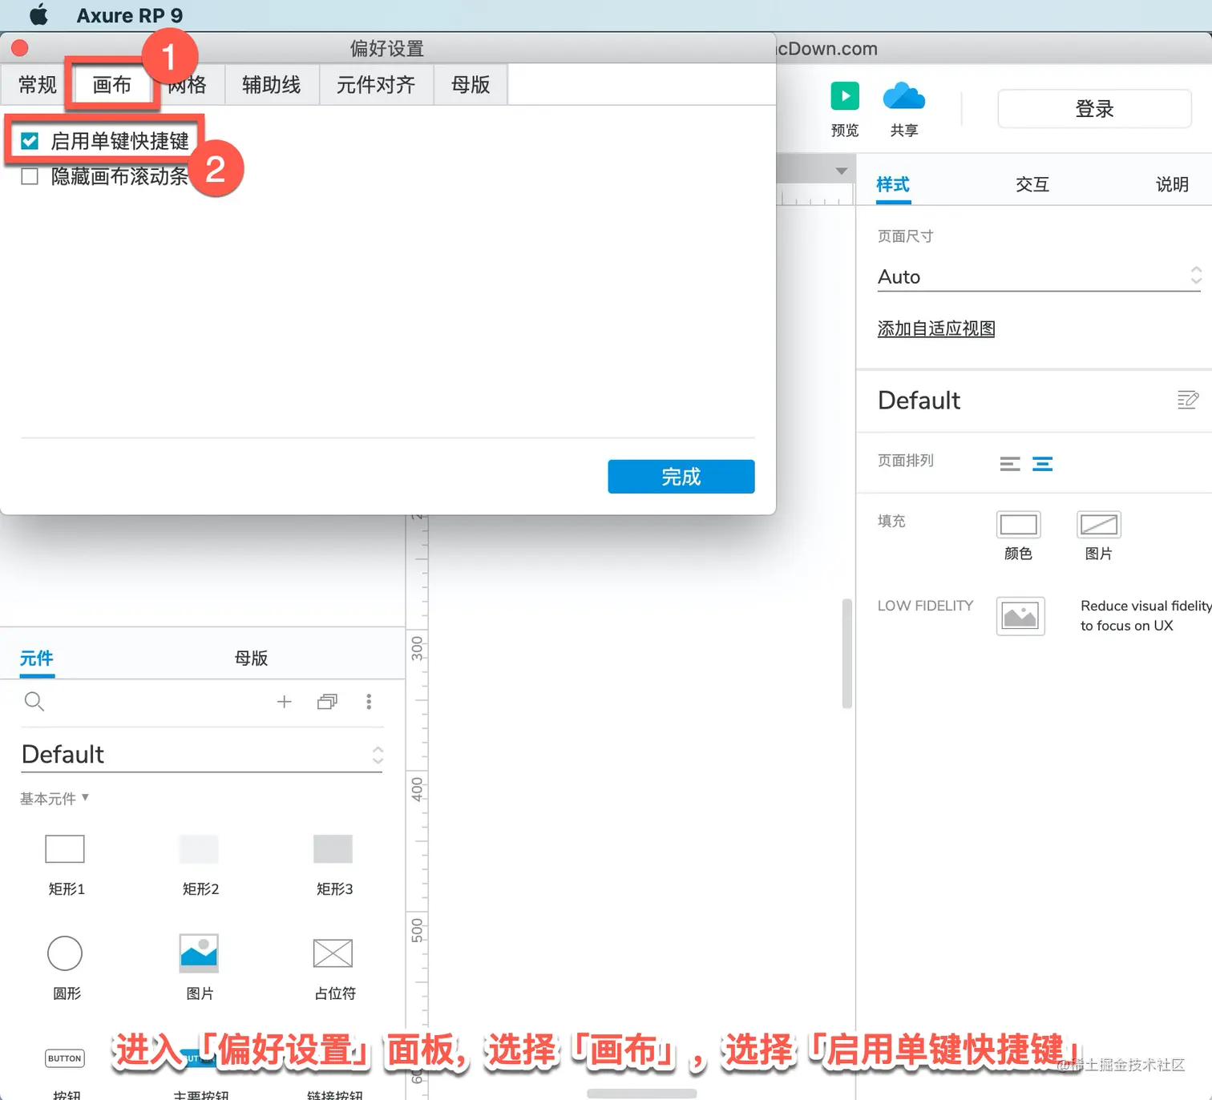
Task: Click the green 预览 preview icon
Action: [x=845, y=96]
